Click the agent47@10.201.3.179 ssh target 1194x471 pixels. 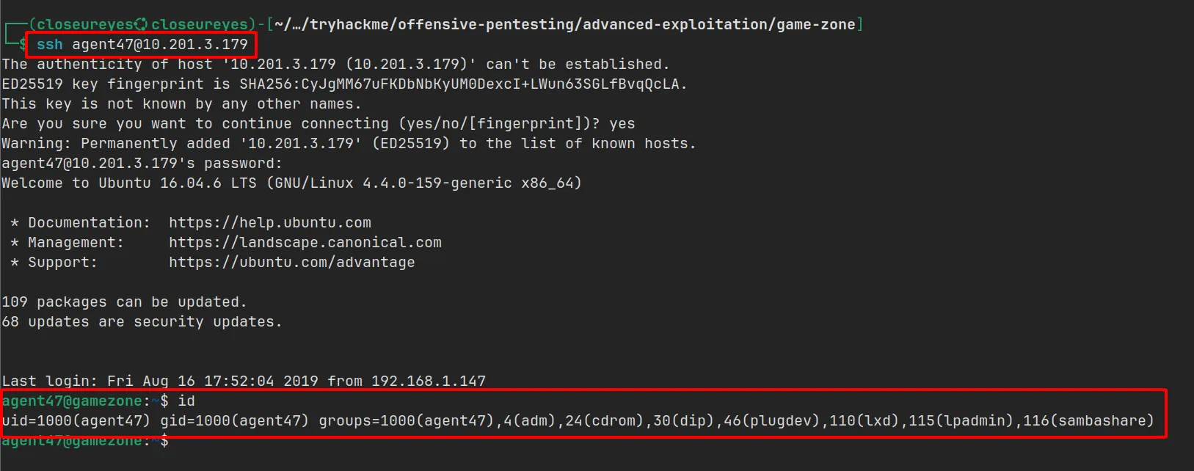pos(159,45)
